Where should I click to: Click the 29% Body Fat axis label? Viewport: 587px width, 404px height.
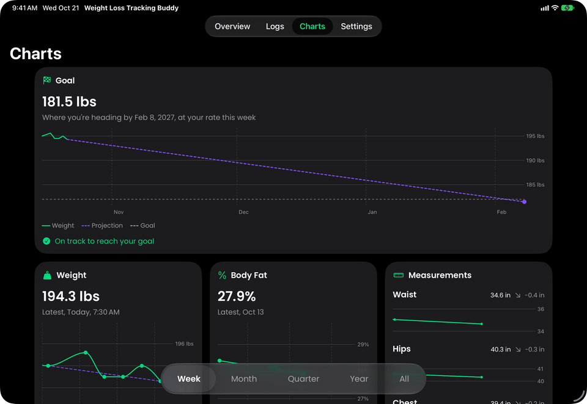363,345
